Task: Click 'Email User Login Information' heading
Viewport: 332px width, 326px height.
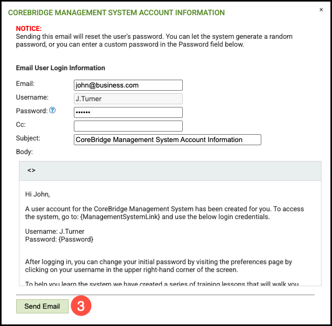Action: point(60,68)
